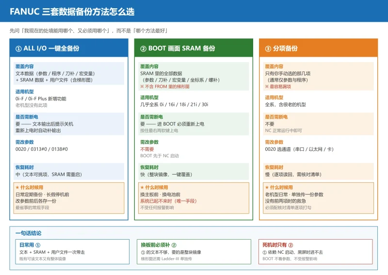Image resolution: width=388 pixels, height=275 pixels.
Task: Click the '② BOOT 画面 SRAM 备份' column header
Action: [x=194, y=48]
